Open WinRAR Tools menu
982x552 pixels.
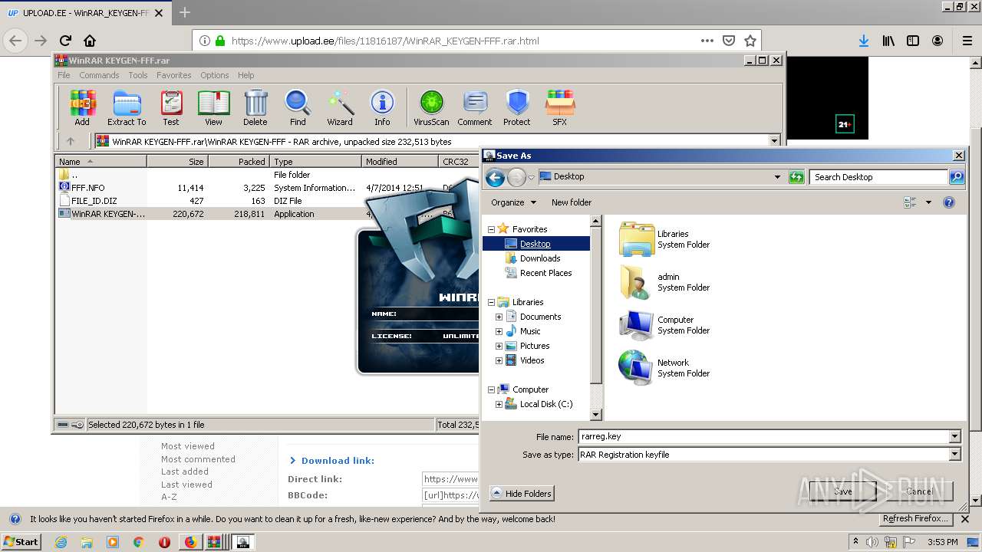[138, 75]
